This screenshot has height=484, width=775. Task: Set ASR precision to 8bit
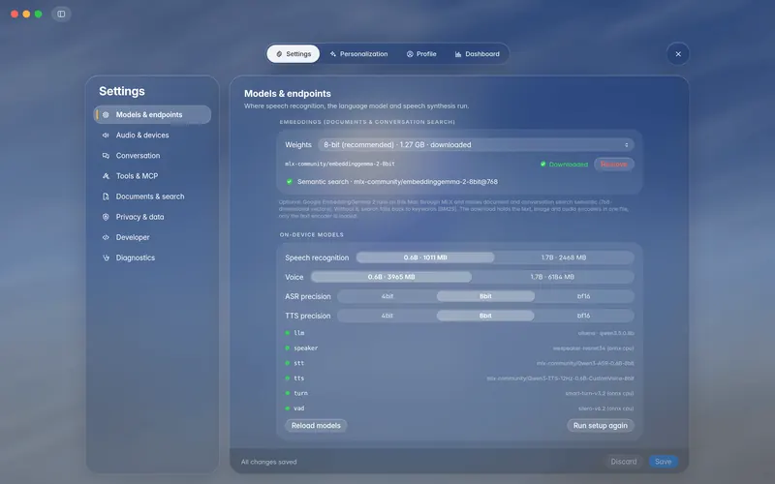tap(485, 296)
